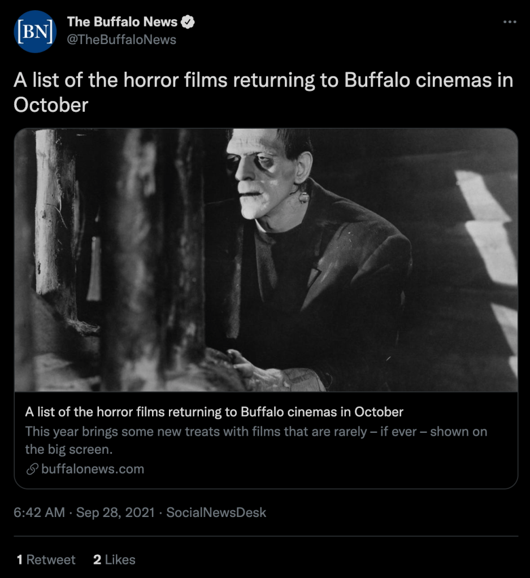
Task: Click the @TheBuffaloNews handle
Action: pos(121,40)
